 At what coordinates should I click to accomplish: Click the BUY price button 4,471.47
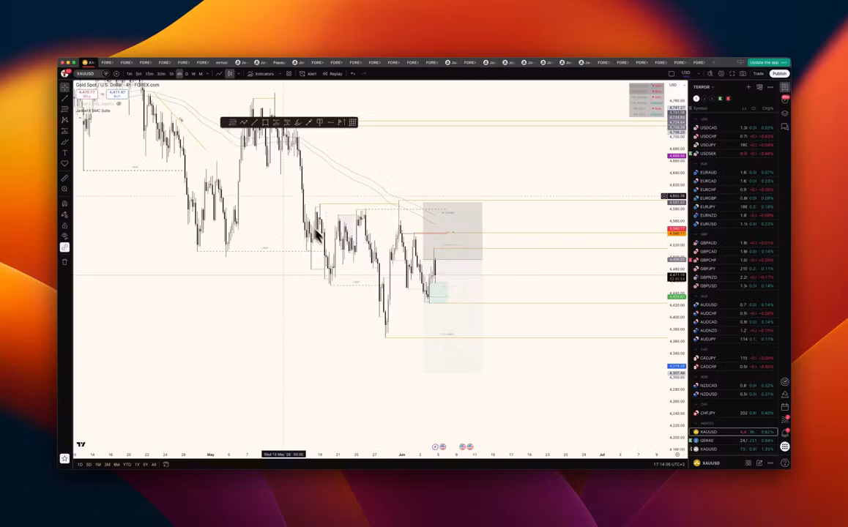[117, 94]
